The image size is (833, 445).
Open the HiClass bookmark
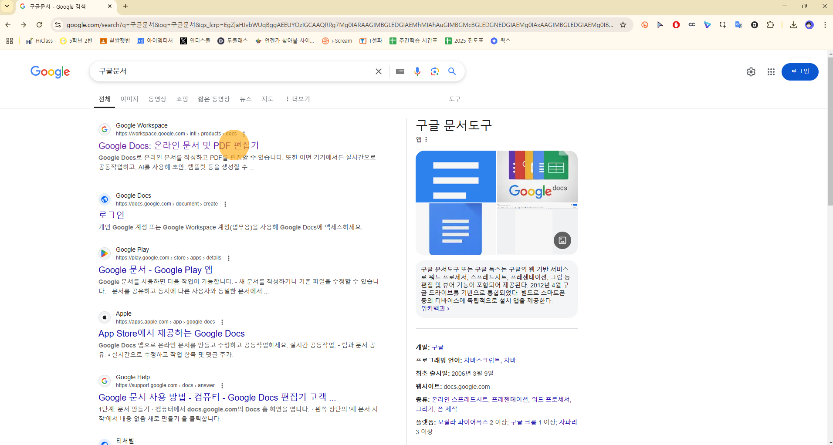(39, 41)
